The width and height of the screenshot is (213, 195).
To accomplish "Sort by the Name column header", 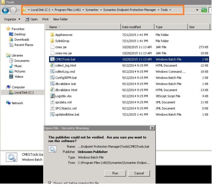I will (83, 27).
